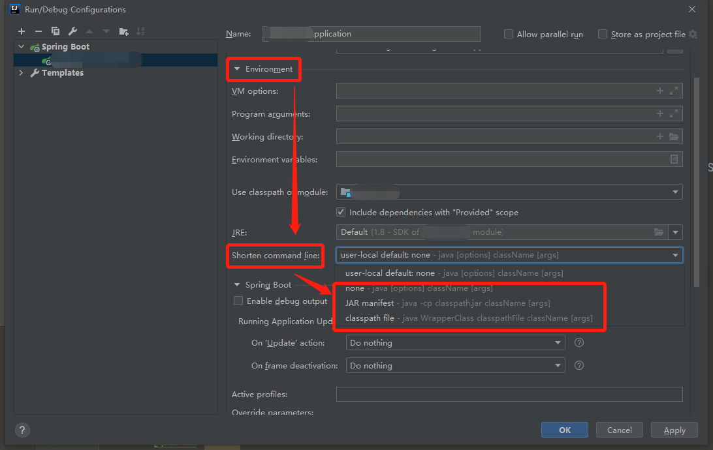Select user-local default: none option

pyautogui.click(x=509, y=273)
